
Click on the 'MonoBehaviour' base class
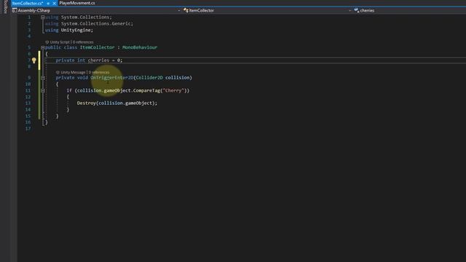[x=140, y=47]
